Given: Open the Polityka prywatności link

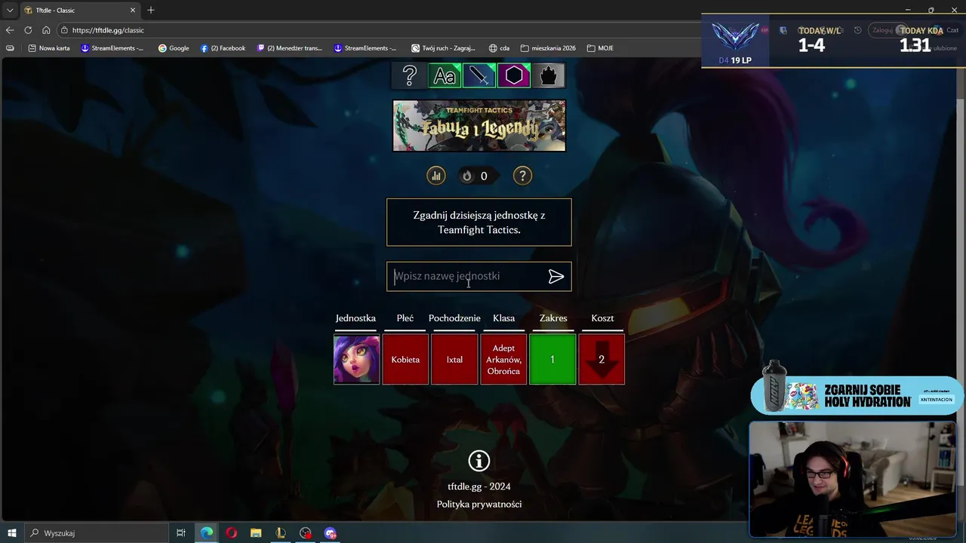Looking at the screenshot, I should coord(479,504).
